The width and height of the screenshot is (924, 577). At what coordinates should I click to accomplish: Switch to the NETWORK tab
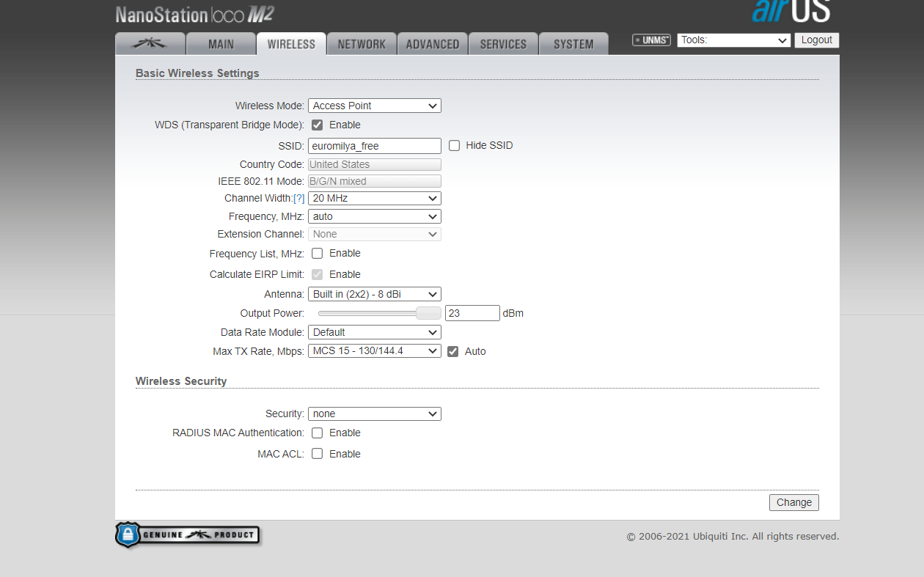click(362, 44)
